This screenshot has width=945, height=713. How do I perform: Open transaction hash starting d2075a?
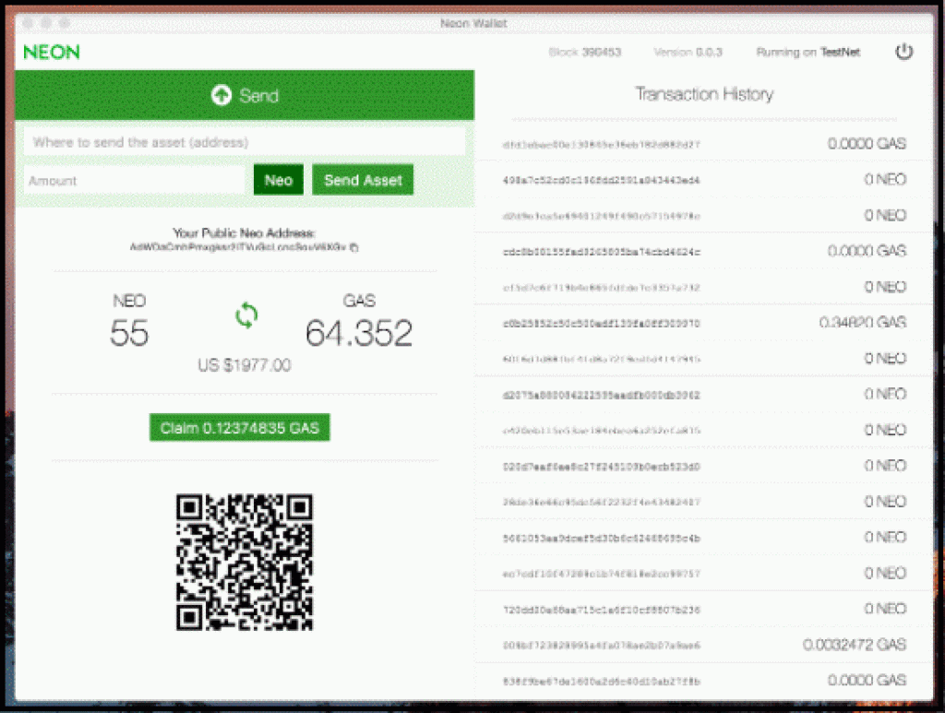[x=601, y=395]
